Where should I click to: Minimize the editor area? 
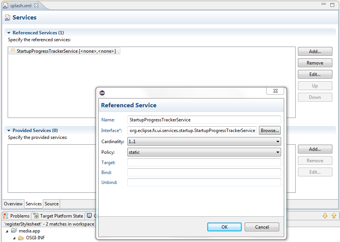pos(324,4)
